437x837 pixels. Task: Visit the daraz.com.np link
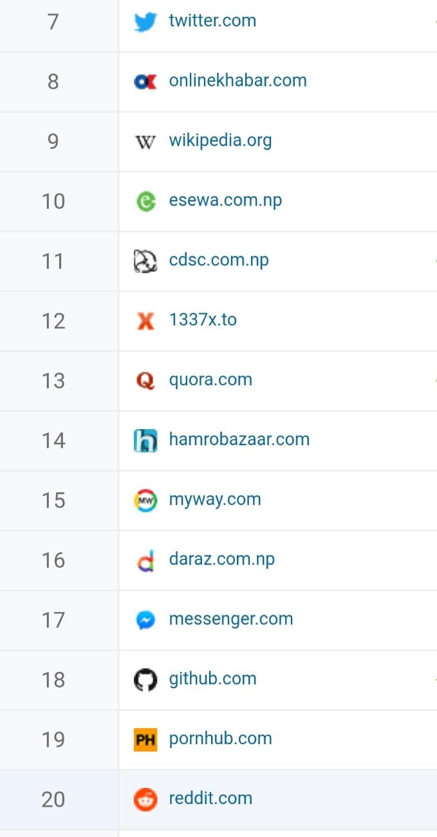coord(221,559)
